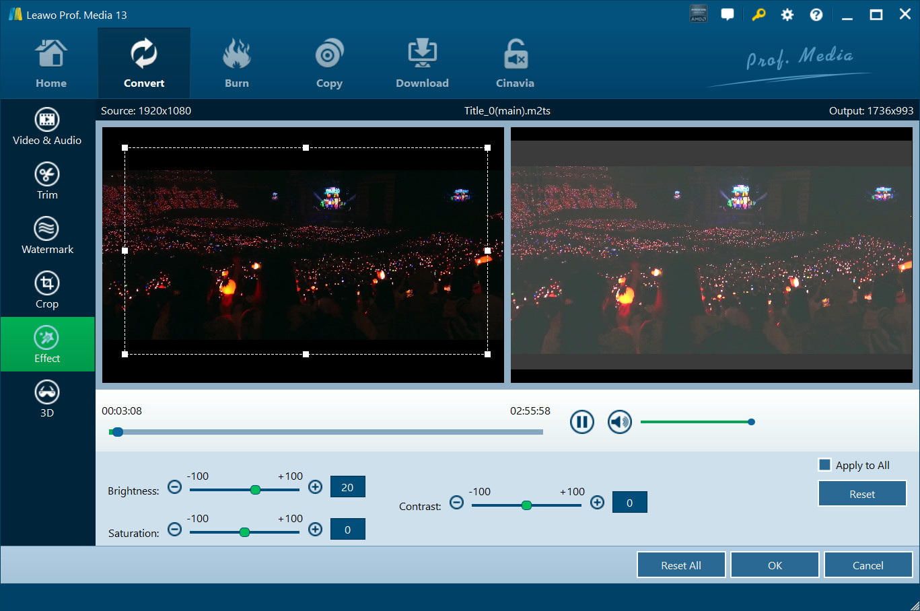Increase brightness with the plus button

click(x=315, y=487)
